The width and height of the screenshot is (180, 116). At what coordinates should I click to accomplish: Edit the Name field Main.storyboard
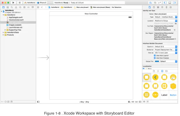pyautogui.click(x=165, y=14)
